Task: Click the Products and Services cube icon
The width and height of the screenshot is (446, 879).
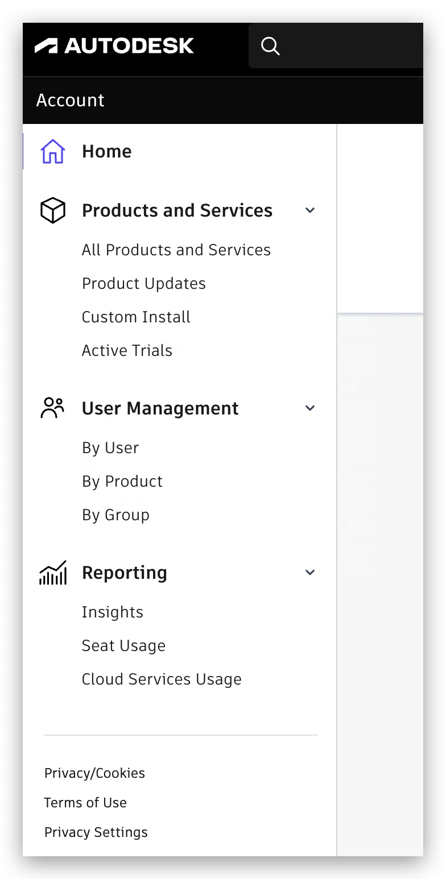Action: (53, 210)
